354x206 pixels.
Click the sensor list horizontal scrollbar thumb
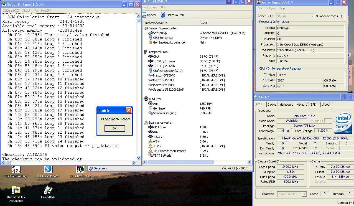pyautogui.click(x=180, y=162)
